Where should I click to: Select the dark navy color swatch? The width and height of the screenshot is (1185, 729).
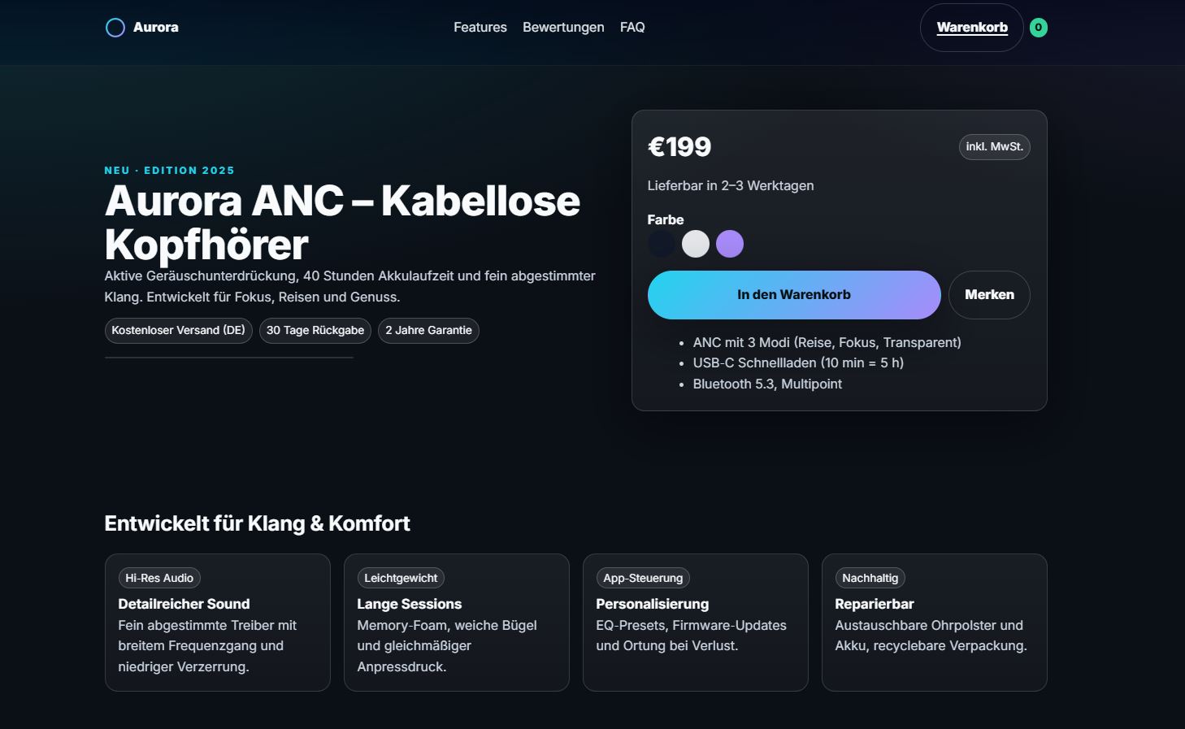pos(662,244)
